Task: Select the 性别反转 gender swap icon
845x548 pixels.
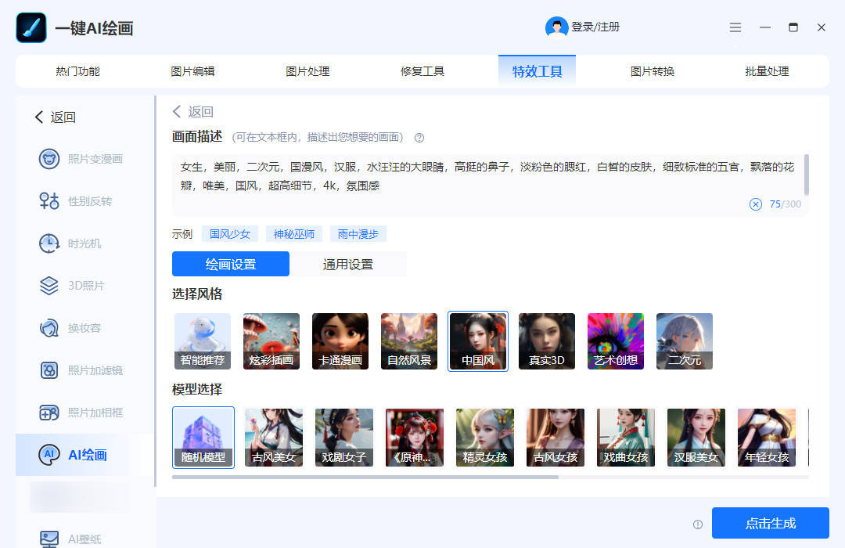Action: (49, 201)
